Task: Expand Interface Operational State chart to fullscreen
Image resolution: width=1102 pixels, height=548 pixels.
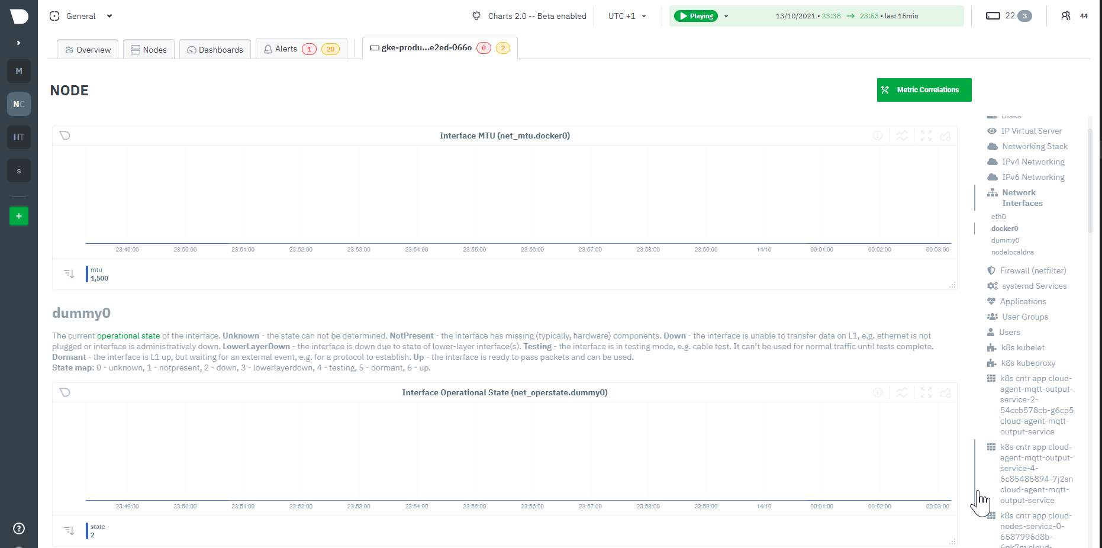Action: (x=926, y=392)
